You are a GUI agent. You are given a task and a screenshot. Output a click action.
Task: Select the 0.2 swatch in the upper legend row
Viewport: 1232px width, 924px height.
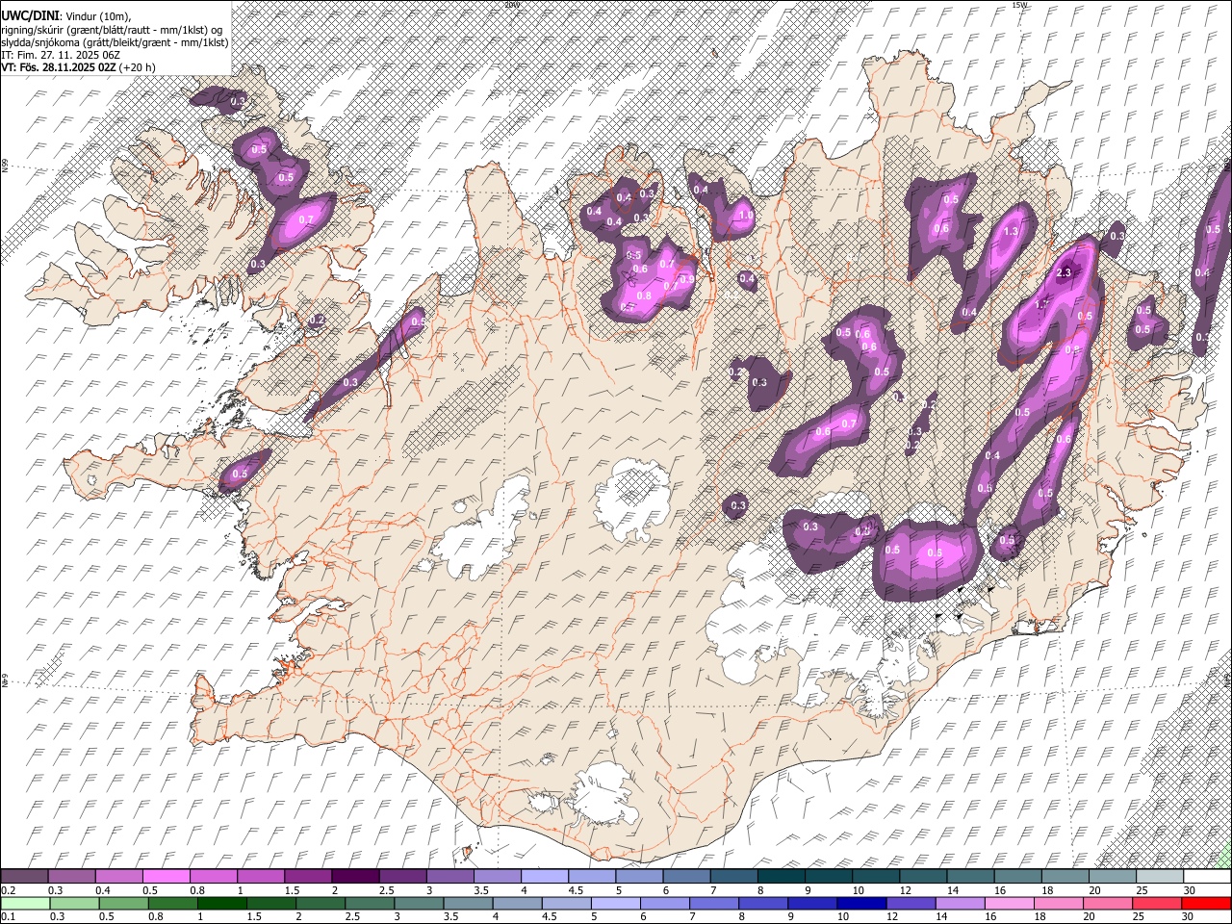pos(24,876)
